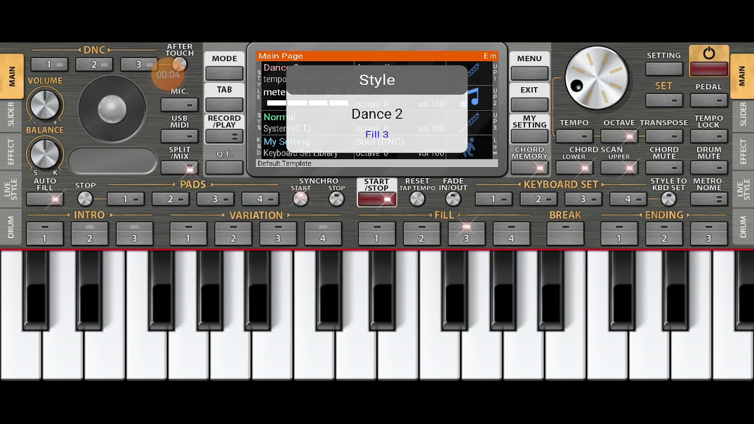Tap the Fade In/Out round button

[453, 199]
